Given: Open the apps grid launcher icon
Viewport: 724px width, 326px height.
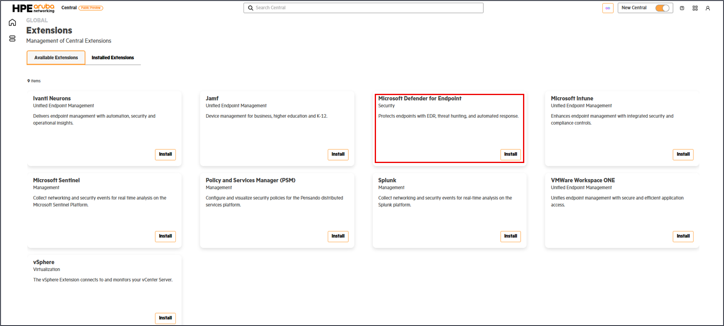Looking at the screenshot, I should click(x=695, y=8).
